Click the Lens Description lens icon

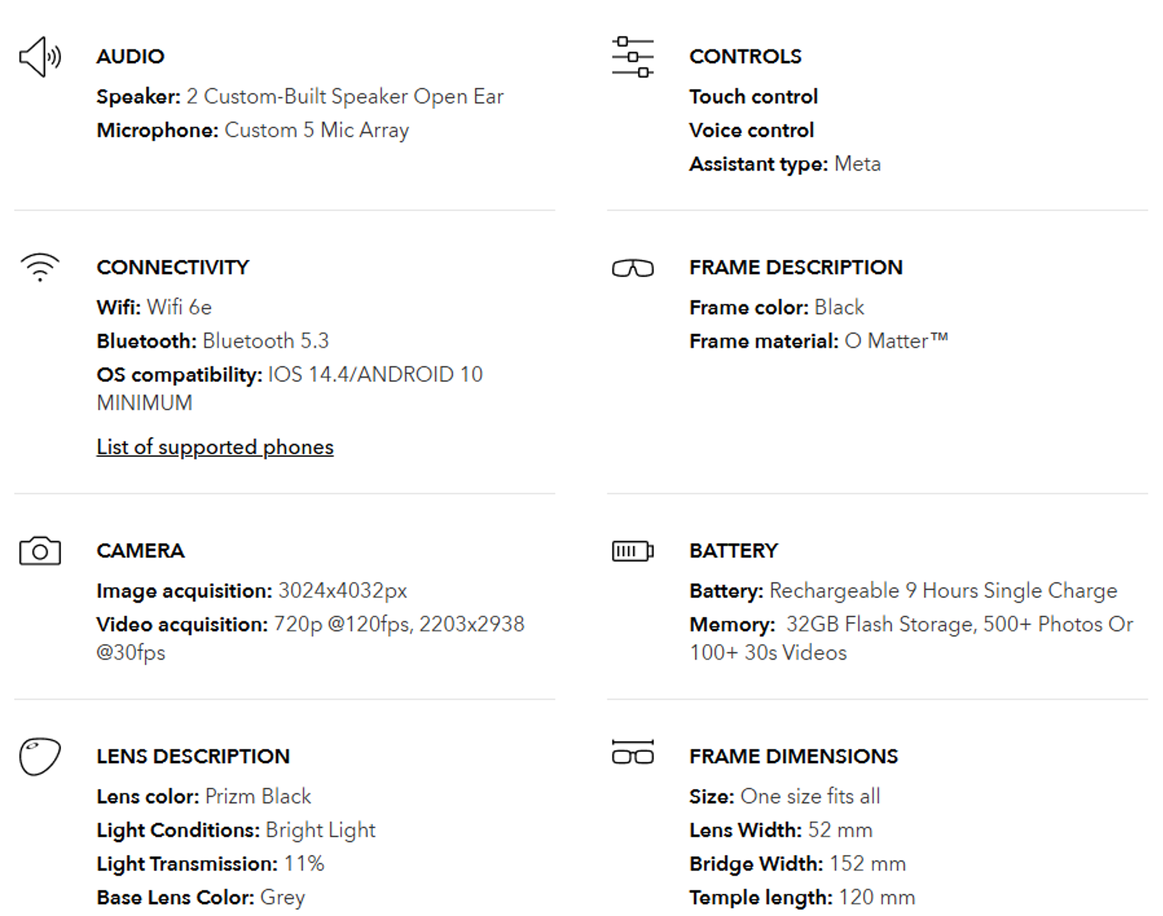click(x=40, y=756)
